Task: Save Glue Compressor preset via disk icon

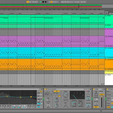Action: pyautogui.click(x=91, y=89)
